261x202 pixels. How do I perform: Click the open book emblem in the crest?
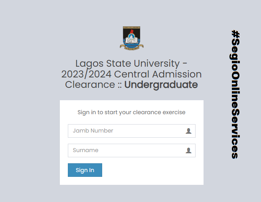(x=132, y=40)
